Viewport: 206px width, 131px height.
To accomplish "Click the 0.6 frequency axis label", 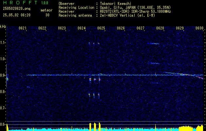I will click(x=3, y=124).
